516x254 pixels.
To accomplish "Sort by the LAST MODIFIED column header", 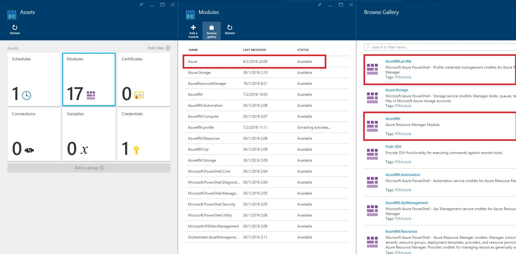I will click(254, 50).
